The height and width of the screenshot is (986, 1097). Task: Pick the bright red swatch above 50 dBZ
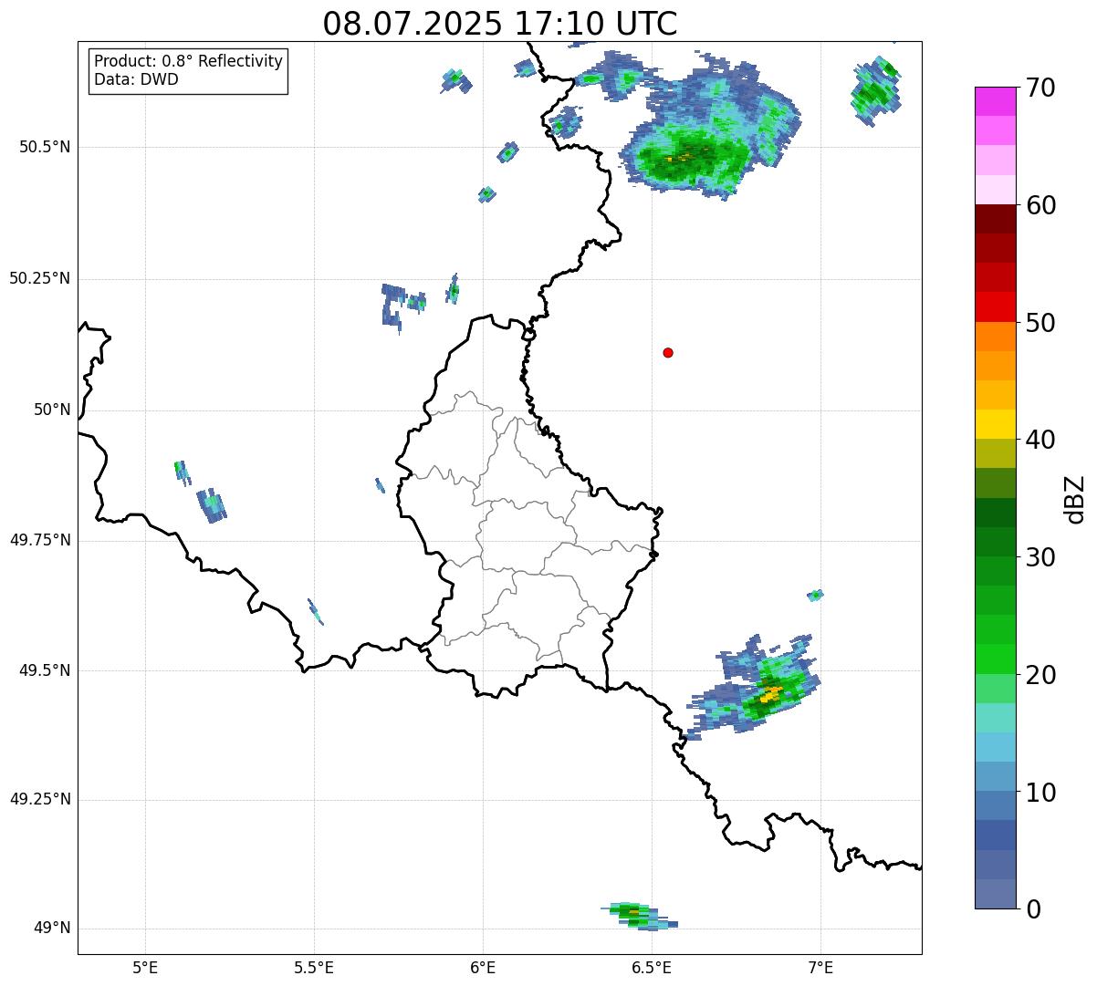[995, 306]
